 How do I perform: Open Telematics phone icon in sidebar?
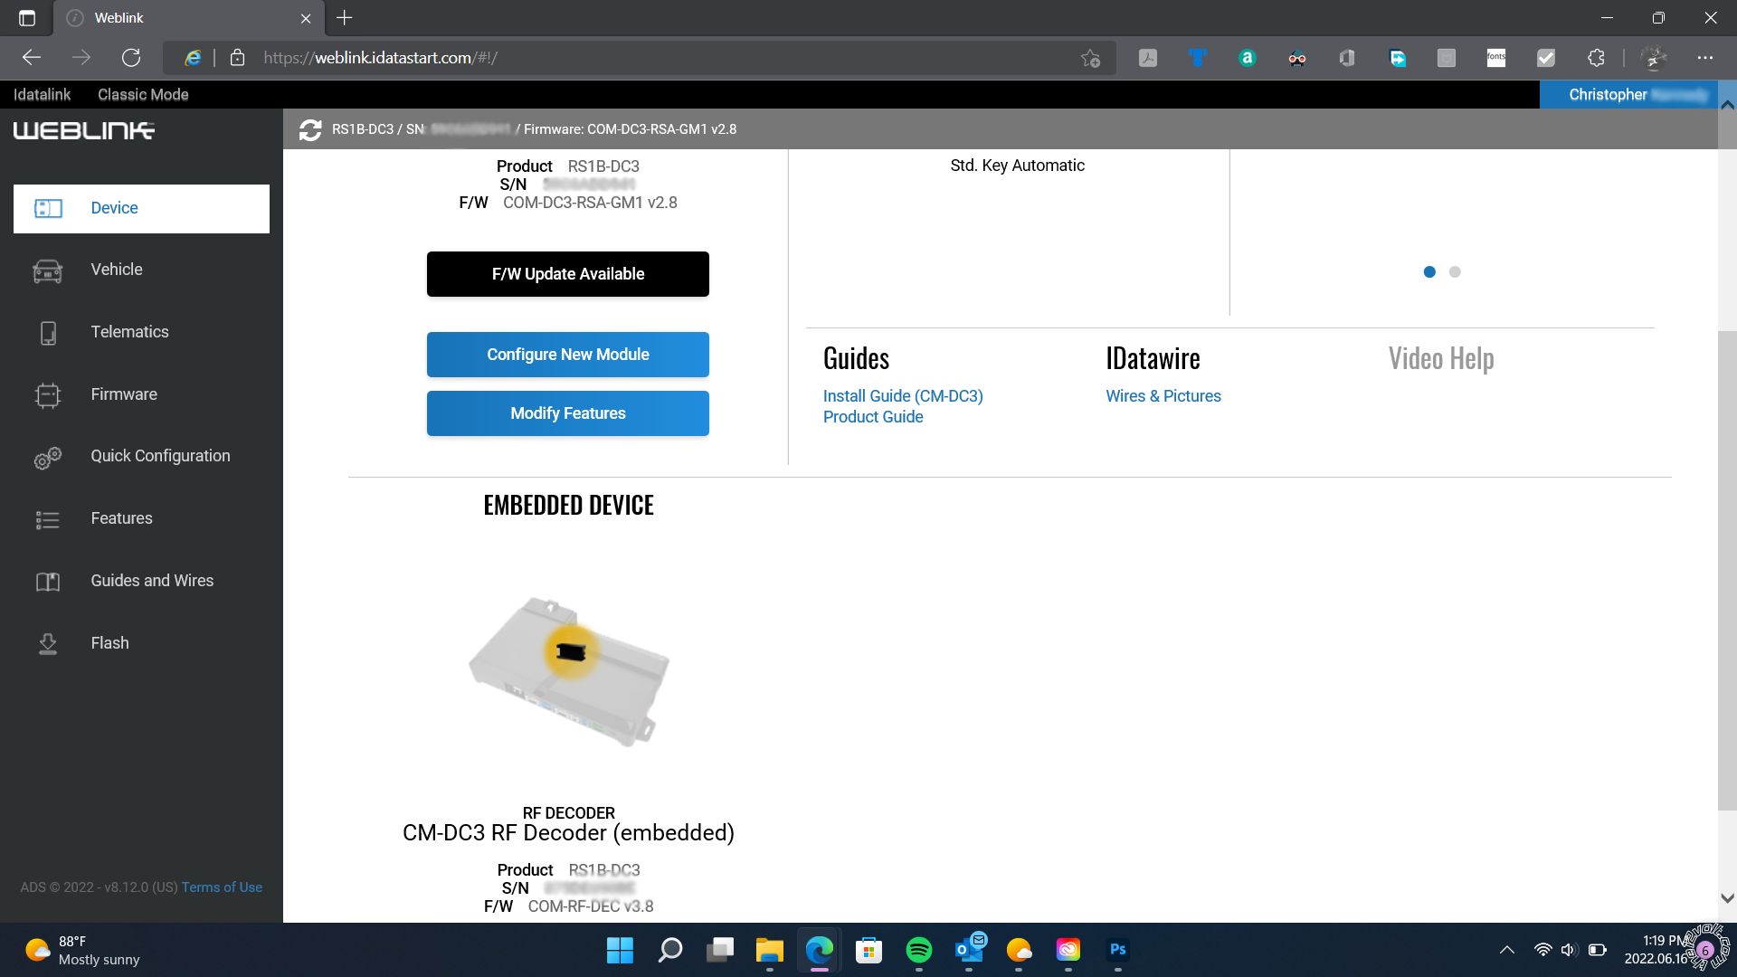tap(48, 333)
